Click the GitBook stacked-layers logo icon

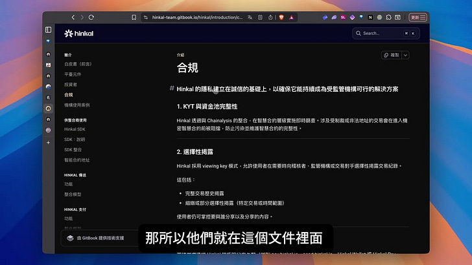pyautogui.click(x=70, y=238)
